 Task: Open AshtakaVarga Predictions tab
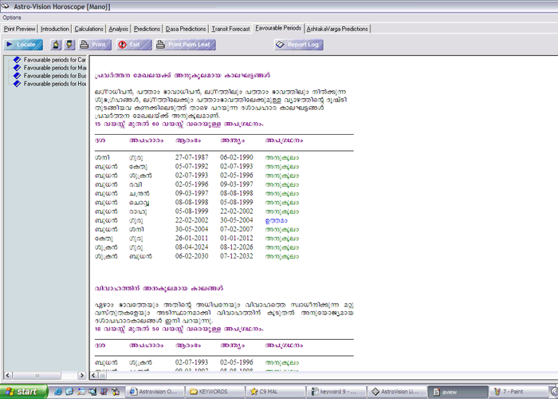[x=337, y=29]
